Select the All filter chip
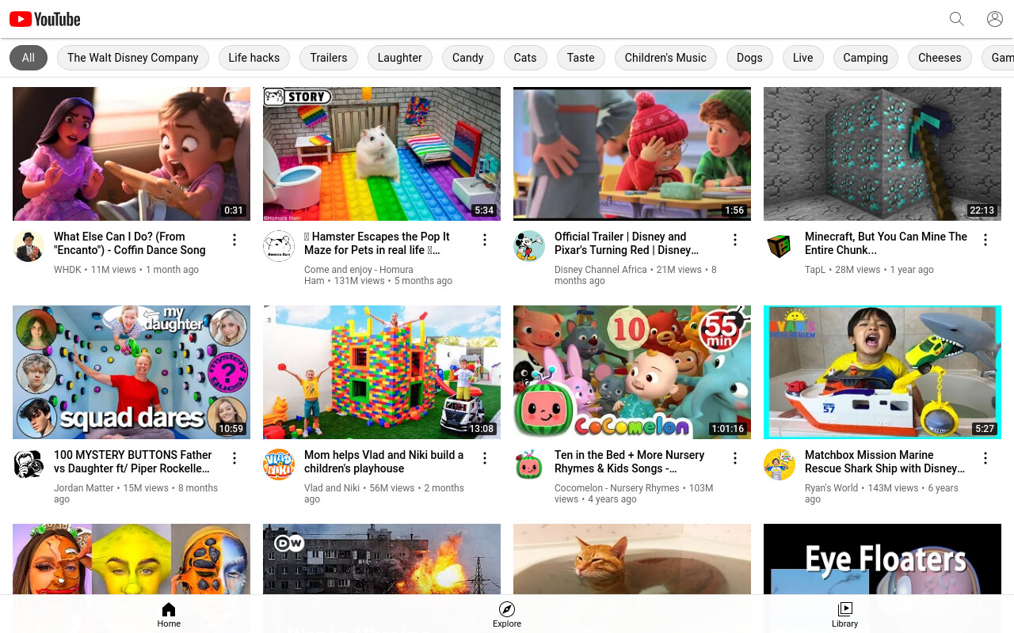The width and height of the screenshot is (1014, 633). tap(29, 58)
